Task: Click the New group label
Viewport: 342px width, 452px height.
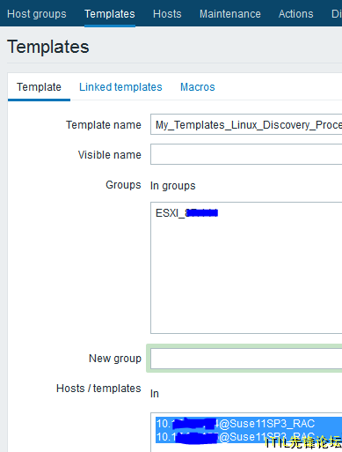Action: [x=115, y=359]
